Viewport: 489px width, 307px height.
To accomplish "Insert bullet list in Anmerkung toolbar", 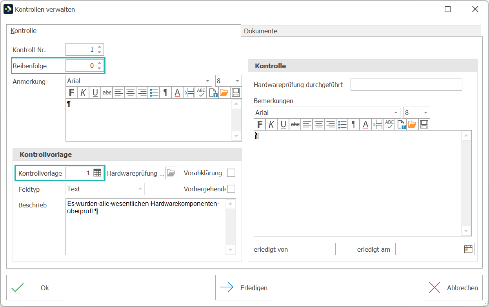I will pyautogui.click(x=154, y=93).
